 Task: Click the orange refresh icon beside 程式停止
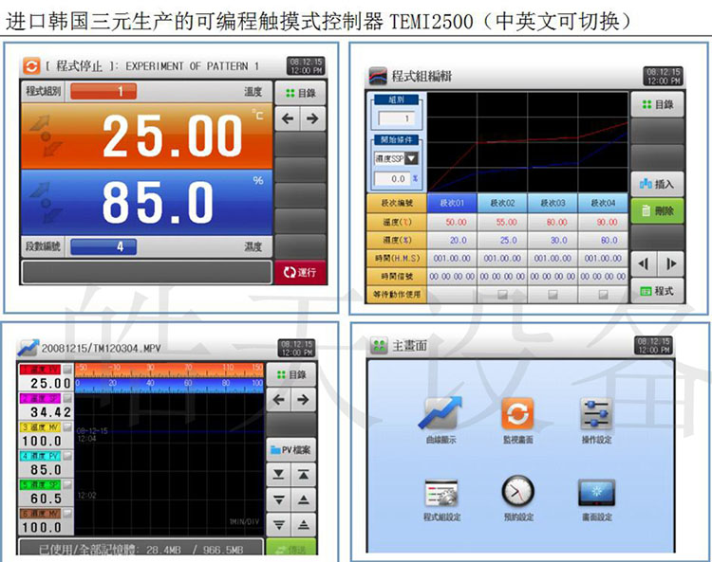tap(31, 66)
